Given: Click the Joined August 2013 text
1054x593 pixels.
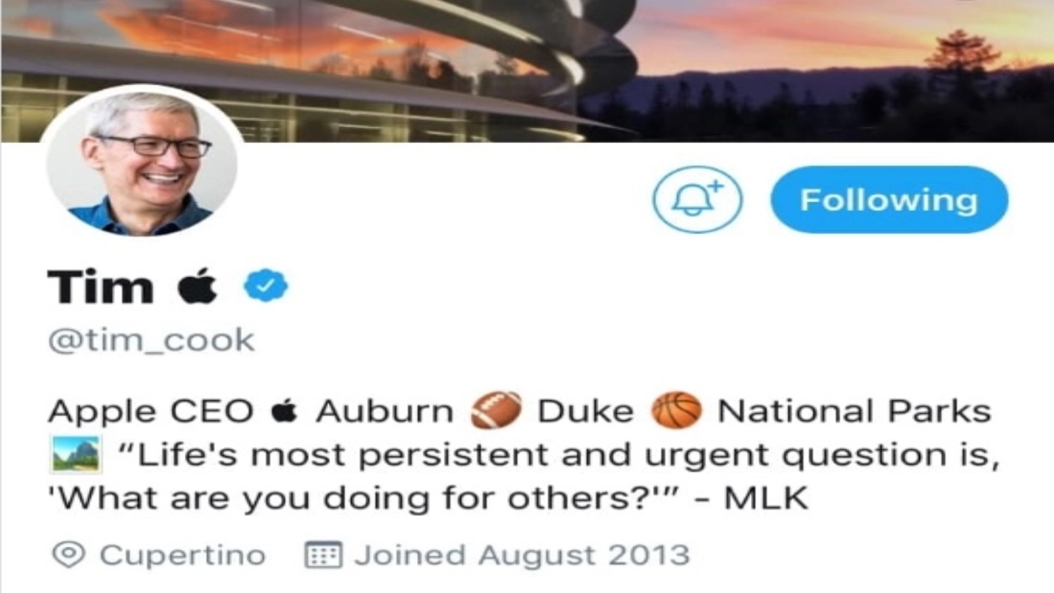Looking at the screenshot, I should [522, 555].
